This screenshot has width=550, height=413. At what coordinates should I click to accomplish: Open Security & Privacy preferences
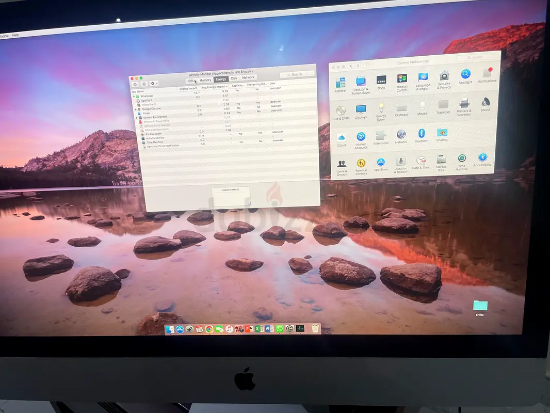pos(444,80)
